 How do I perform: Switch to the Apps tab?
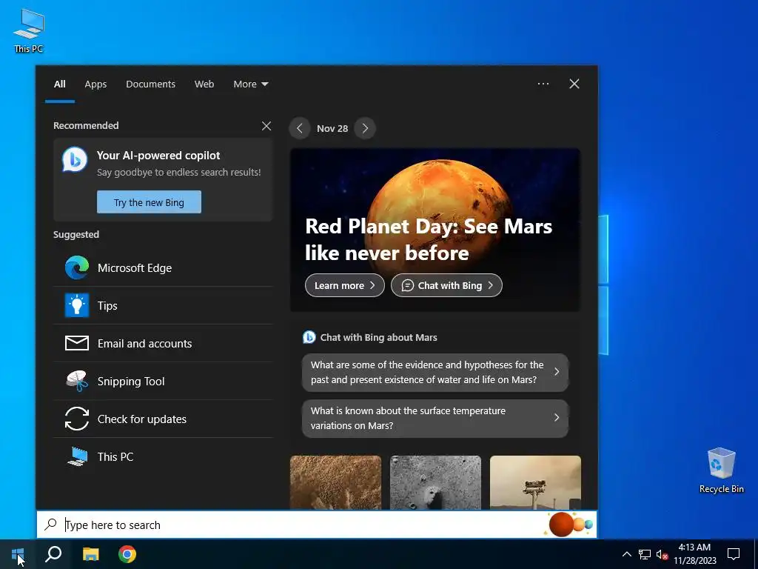[x=95, y=84]
